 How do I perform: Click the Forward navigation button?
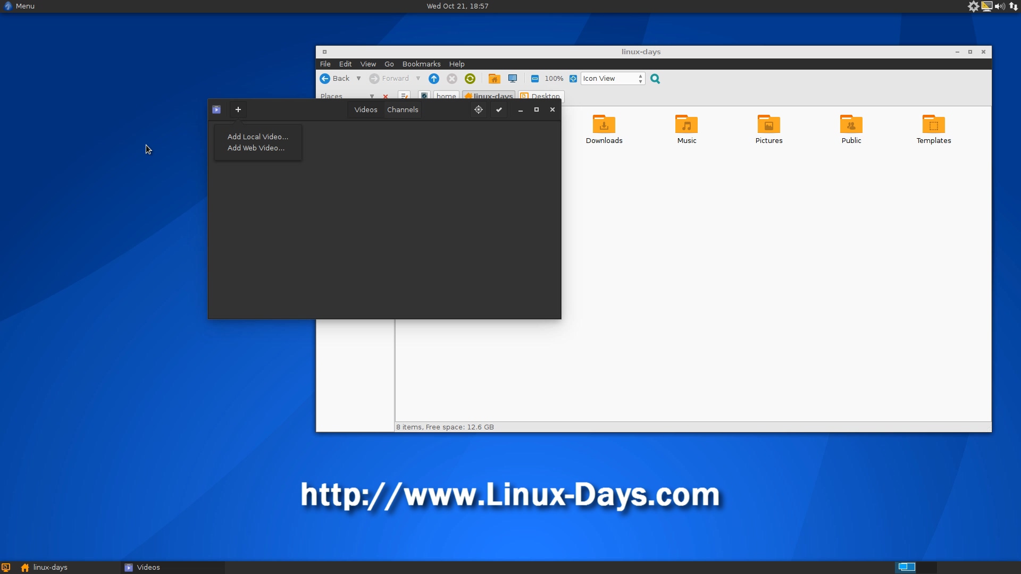[389, 79]
